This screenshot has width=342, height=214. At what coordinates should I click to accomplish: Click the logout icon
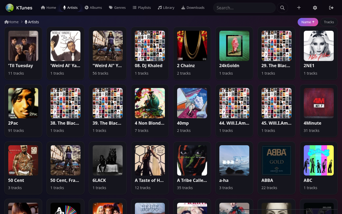331,8
